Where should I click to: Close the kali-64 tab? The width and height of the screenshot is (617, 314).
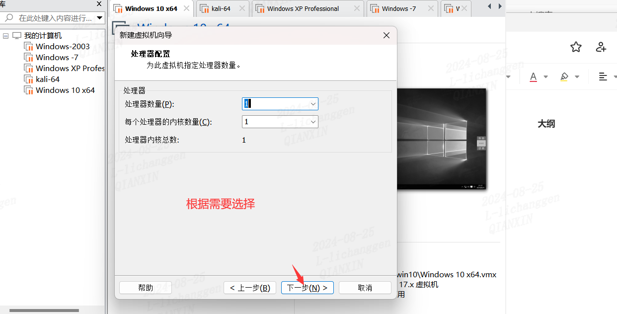pos(242,8)
